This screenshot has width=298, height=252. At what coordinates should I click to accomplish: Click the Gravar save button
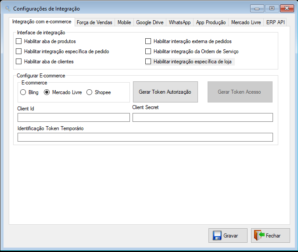pos(228,235)
